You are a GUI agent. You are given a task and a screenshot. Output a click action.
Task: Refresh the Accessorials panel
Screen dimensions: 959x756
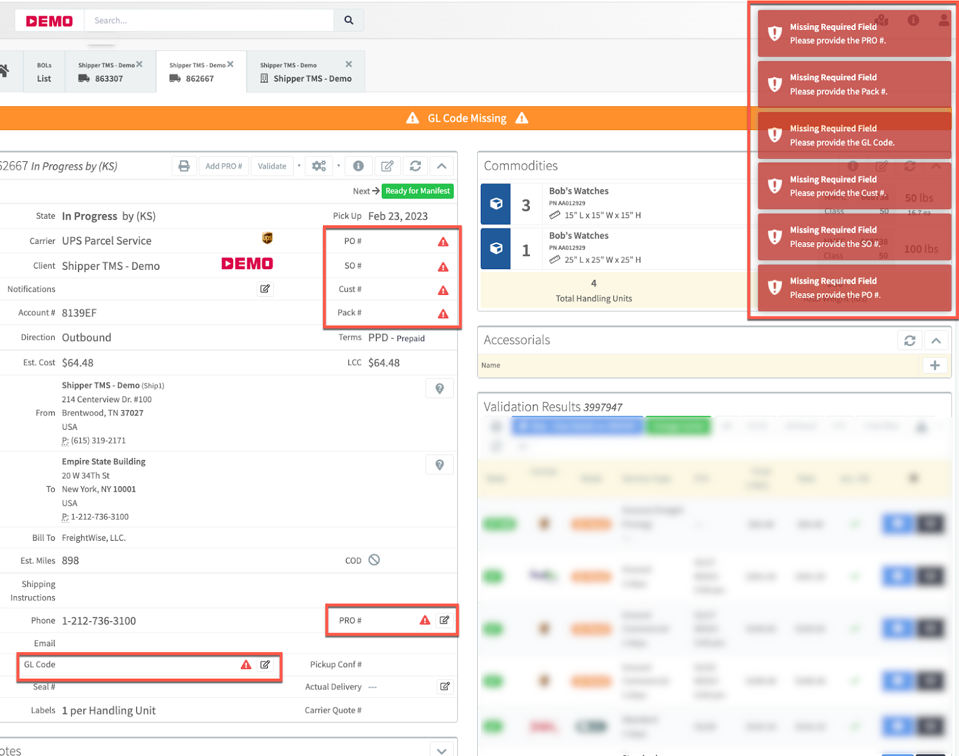point(910,341)
